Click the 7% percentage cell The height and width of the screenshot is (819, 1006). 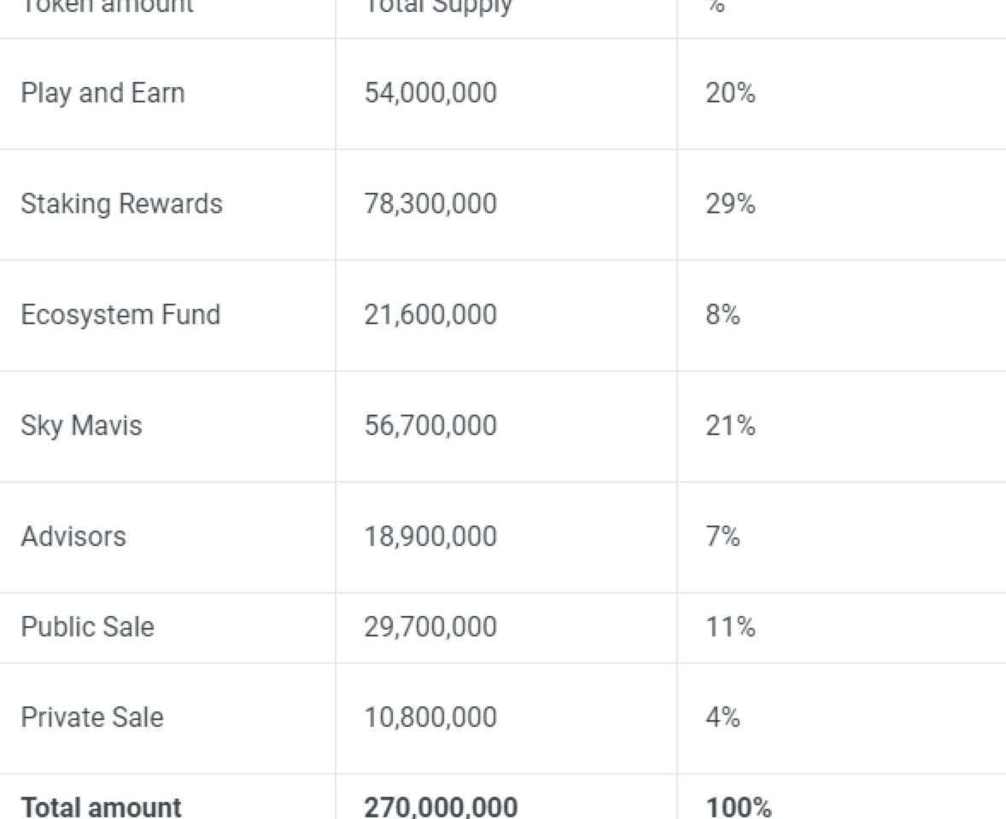point(722,537)
